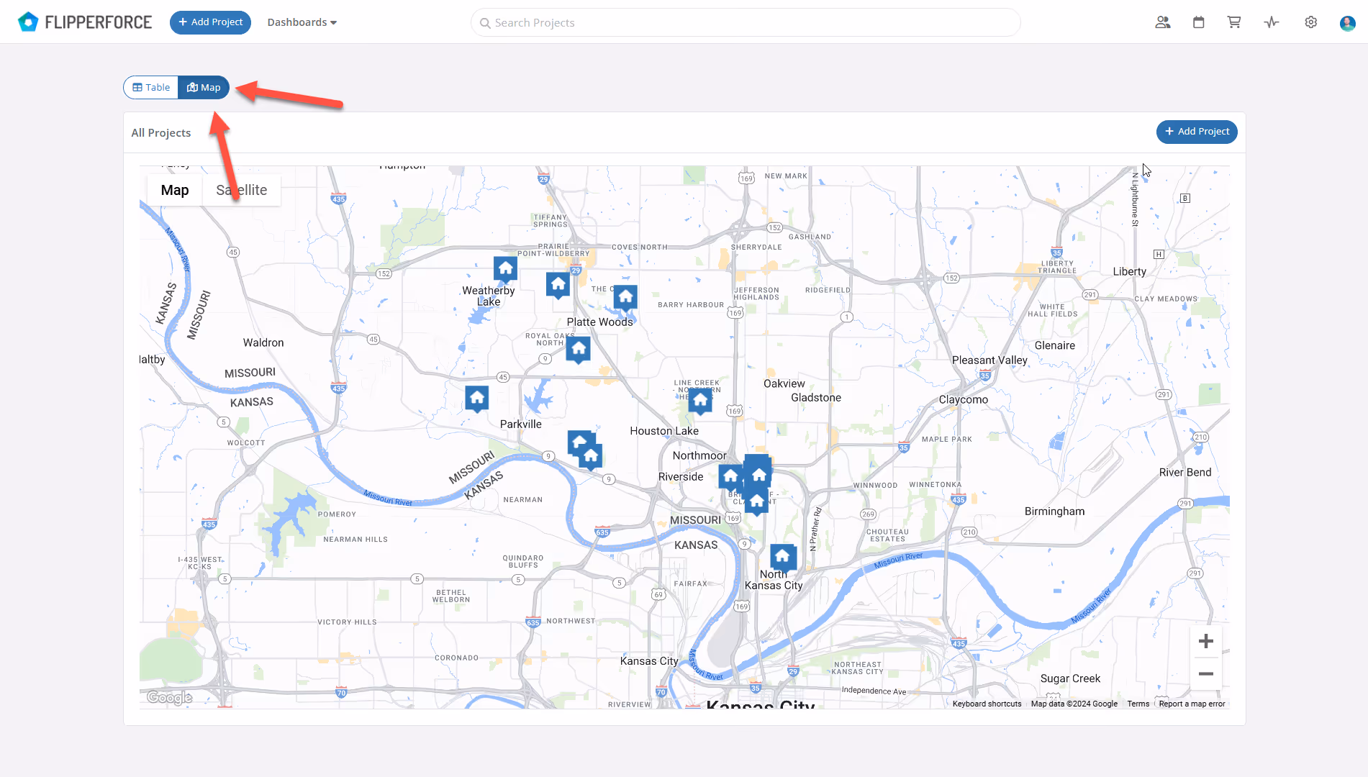Click the Claycomo map label

coord(963,400)
